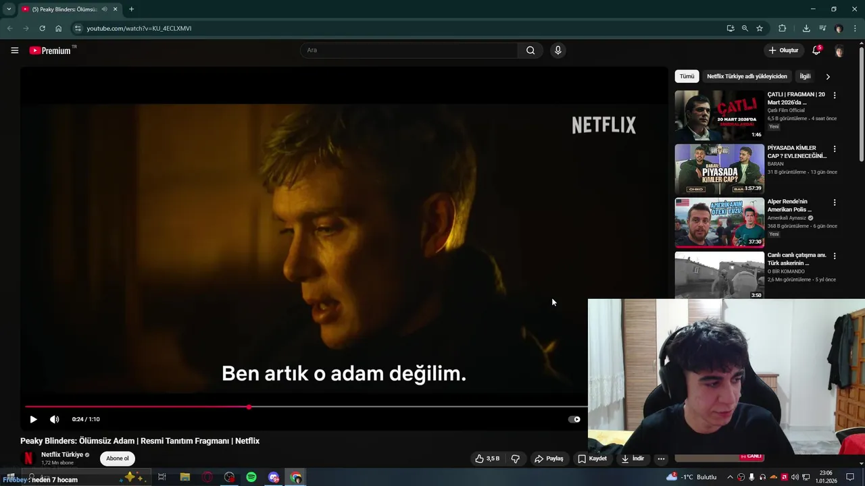Play the paused Peaky Blinders trailer
This screenshot has width=865, height=486.
point(33,419)
